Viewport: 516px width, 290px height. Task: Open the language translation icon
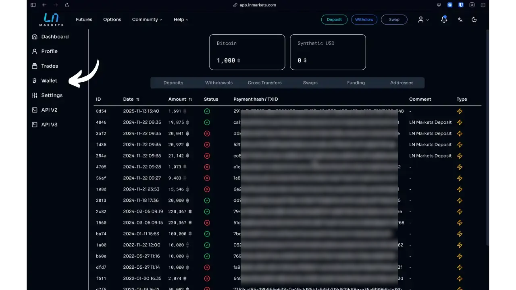pos(460,19)
